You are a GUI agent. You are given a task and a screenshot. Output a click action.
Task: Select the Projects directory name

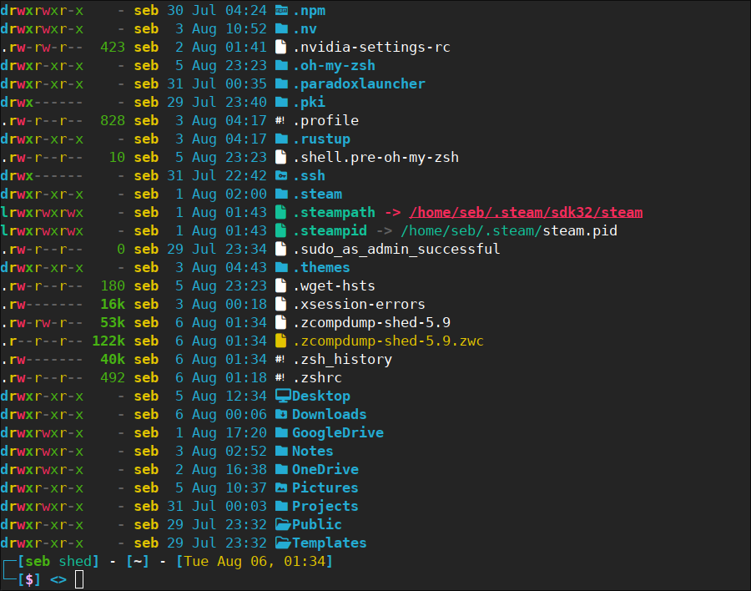pyautogui.click(x=325, y=506)
